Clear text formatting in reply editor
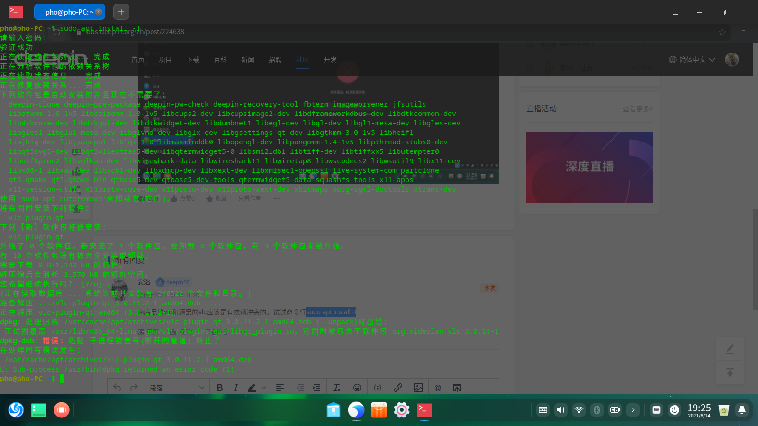Image resolution: width=758 pixels, height=426 pixels. (337, 388)
